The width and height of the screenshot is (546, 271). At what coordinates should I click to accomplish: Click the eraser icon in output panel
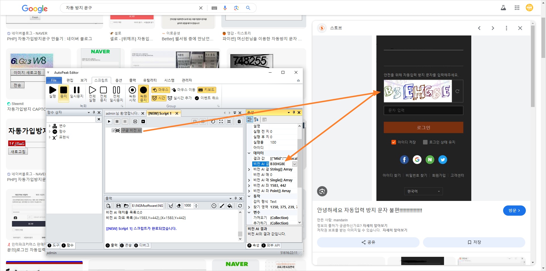179,206
